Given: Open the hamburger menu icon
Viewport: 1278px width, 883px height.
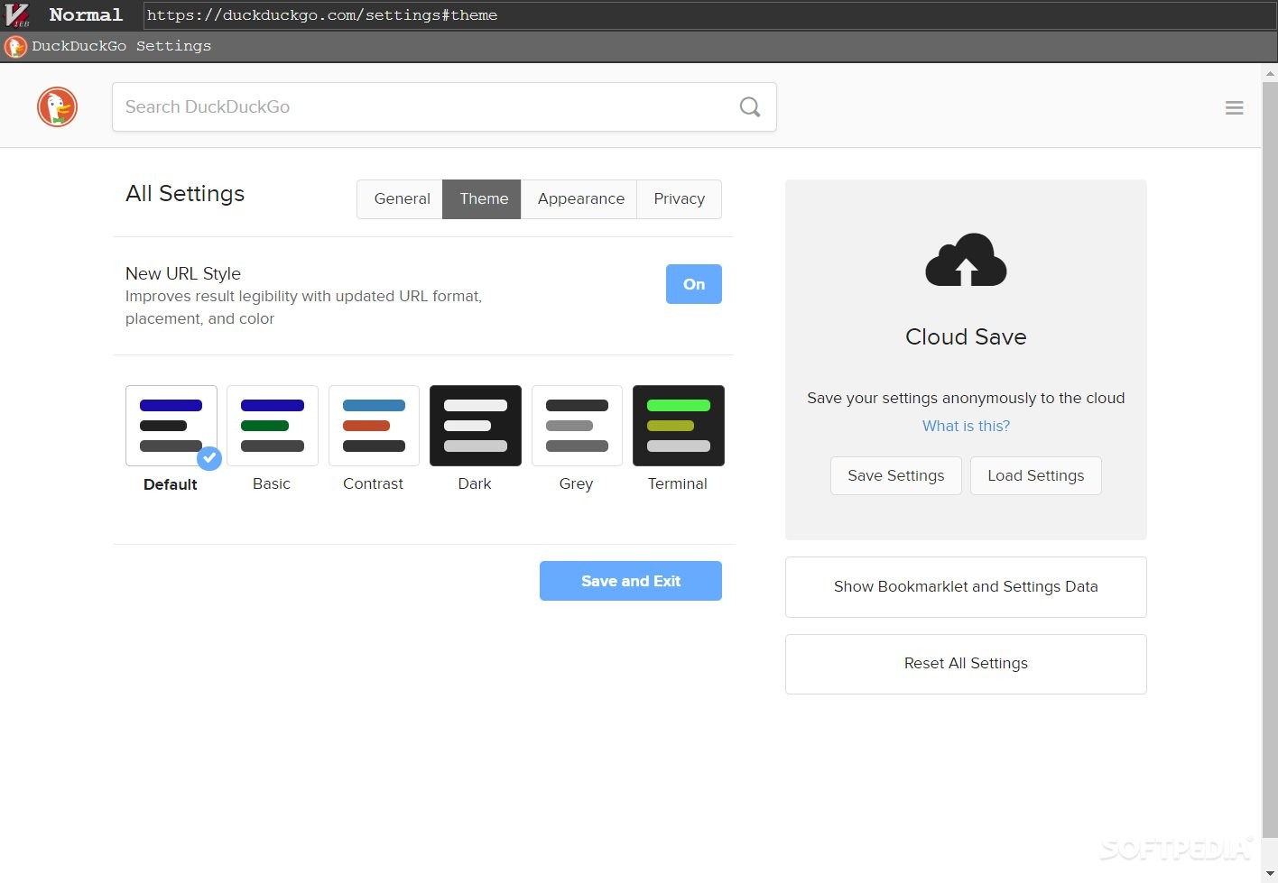Looking at the screenshot, I should (1234, 108).
